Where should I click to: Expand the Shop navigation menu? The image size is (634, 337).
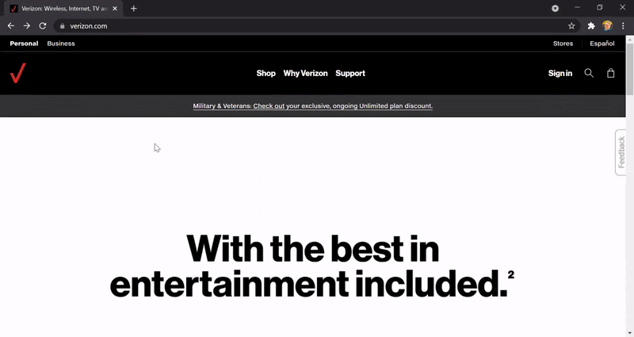tap(265, 73)
